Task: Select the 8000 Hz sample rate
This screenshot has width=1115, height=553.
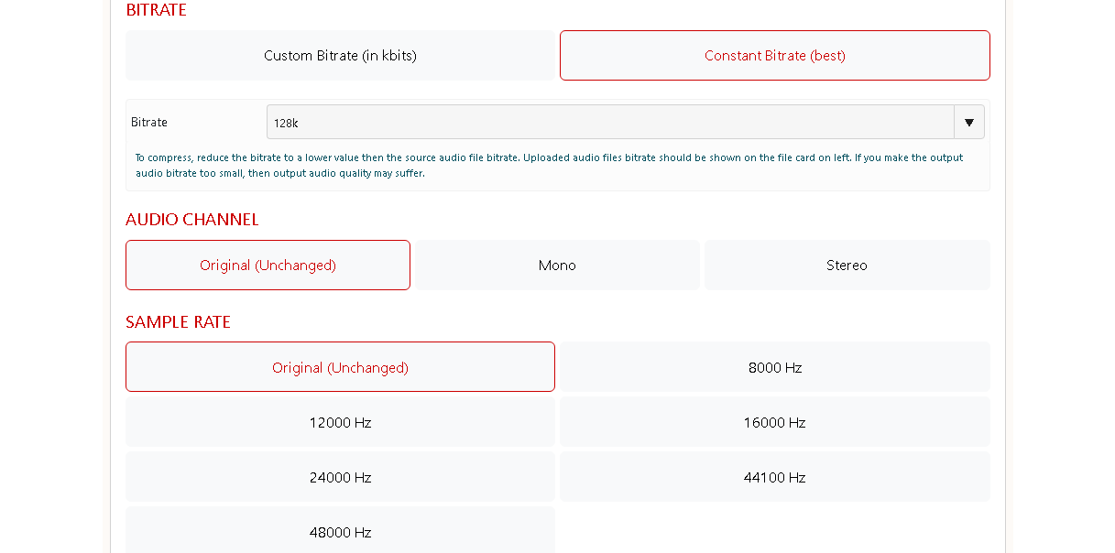Action: pyautogui.click(x=774, y=368)
